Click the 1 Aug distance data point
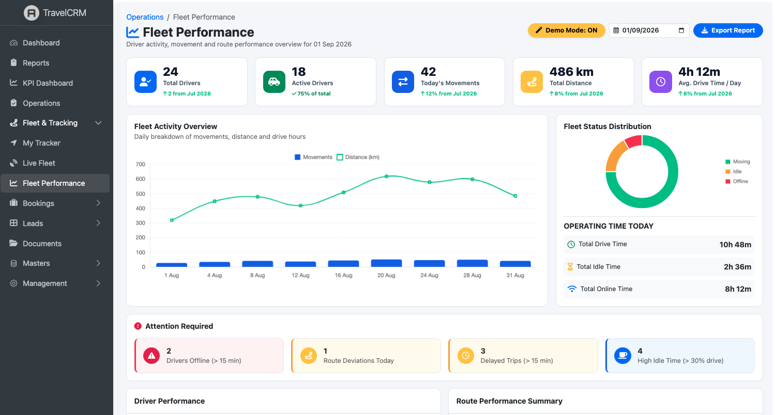 click(172, 220)
